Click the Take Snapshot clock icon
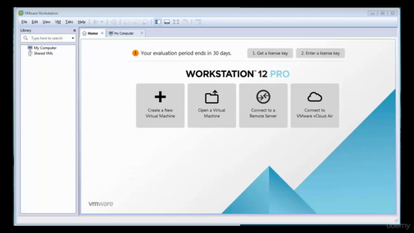 point(127,22)
